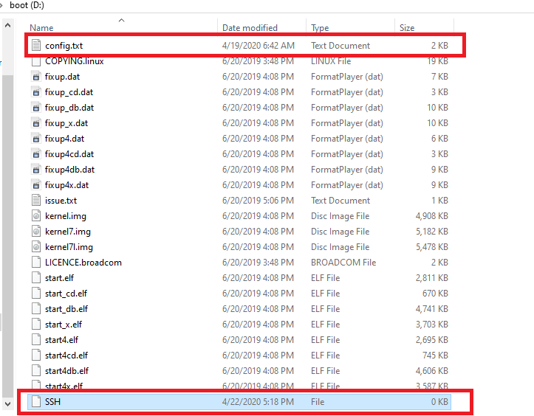The width and height of the screenshot is (534, 416).
Task: Select the file name start4cd.elf
Action: pos(66,355)
